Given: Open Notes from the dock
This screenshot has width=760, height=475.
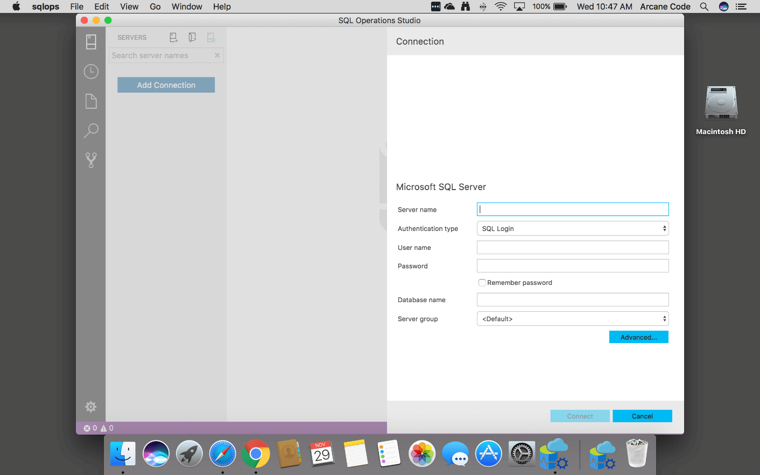Looking at the screenshot, I should [355, 454].
